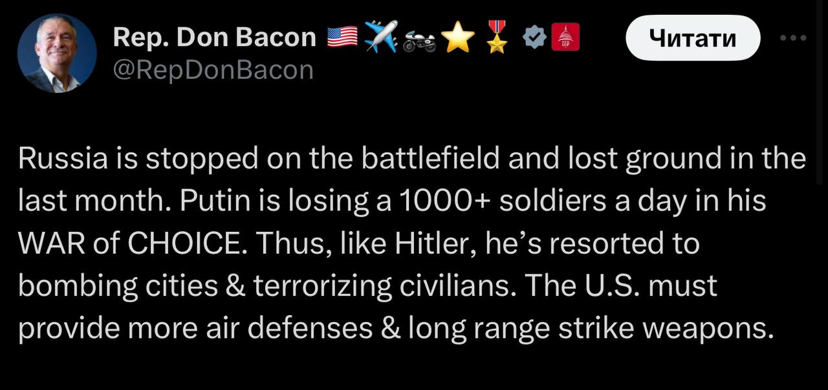
Task: Click the US flag emoji in name
Action: click(x=342, y=37)
